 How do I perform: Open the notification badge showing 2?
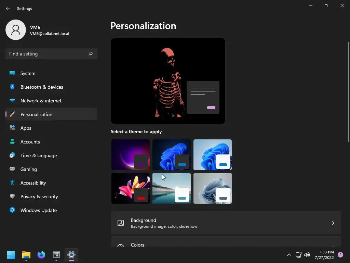point(340,255)
